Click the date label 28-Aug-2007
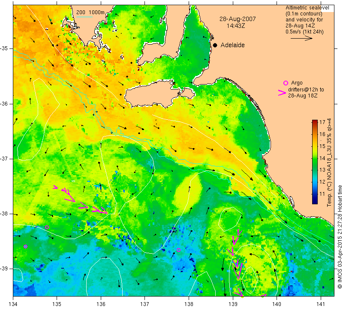 (x=238, y=19)
